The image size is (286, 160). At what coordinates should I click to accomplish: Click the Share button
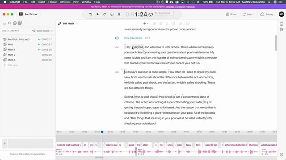[231, 14]
